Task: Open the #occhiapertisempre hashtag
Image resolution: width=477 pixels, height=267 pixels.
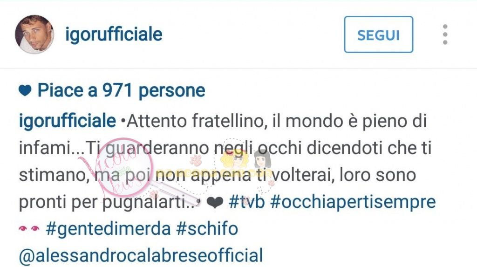Action: (353, 202)
